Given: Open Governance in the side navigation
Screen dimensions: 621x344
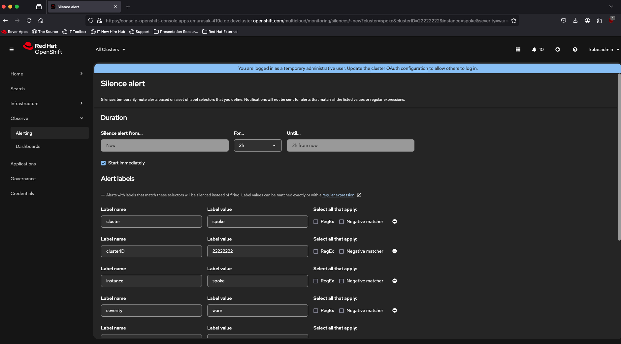Looking at the screenshot, I should pyautogui.click(x=23, y=179).
